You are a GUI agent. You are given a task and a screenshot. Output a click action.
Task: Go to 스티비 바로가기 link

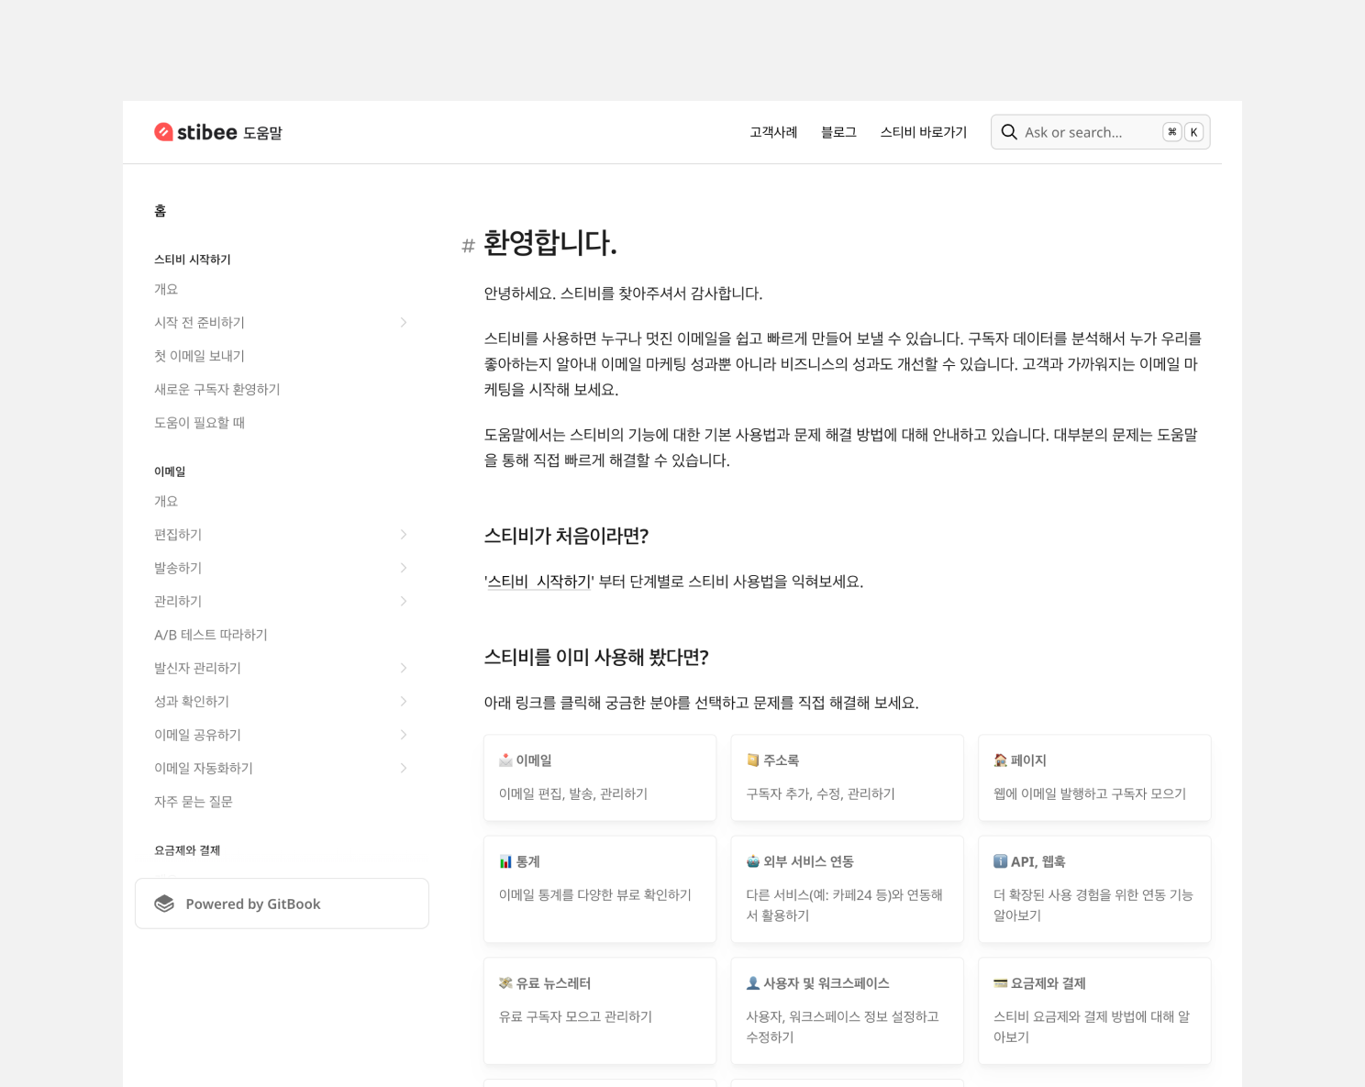[923, 132]
